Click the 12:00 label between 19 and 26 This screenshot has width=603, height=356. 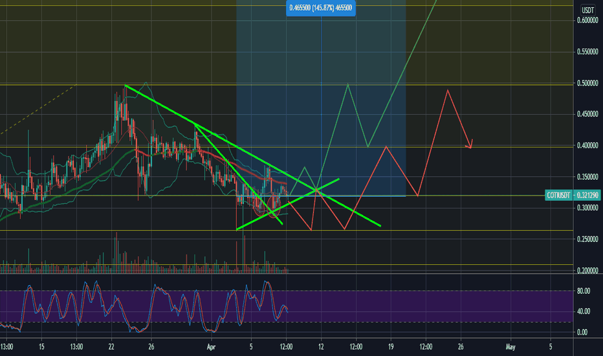[426, 347]
